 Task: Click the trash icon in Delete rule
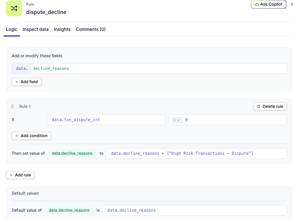[259, 107]
